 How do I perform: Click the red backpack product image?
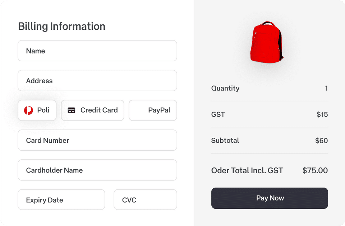pos(266,42)
